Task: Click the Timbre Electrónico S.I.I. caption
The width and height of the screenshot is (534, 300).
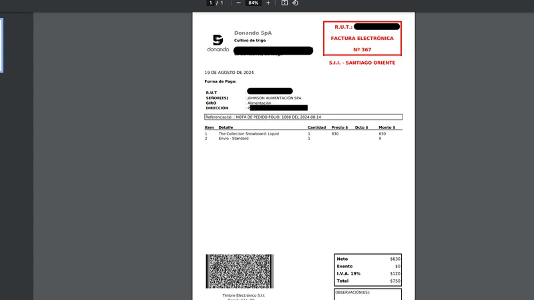Action: click(244, 295)
